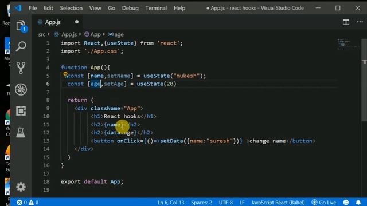Open the Test beaker view icon
The width and height of the screenshot is (367, 206).
pyautogui.click(x=21, y=132)
